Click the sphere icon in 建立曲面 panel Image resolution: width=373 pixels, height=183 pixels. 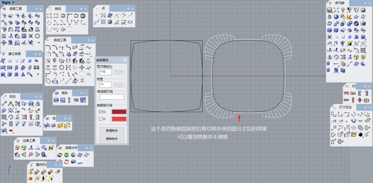click(x=10, y=61)
